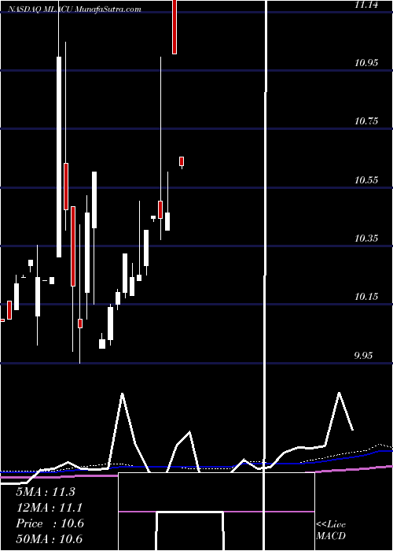Click the 50MA : 10.6 readout
This screenshot has width=393, height=551.
coord(50,539)
